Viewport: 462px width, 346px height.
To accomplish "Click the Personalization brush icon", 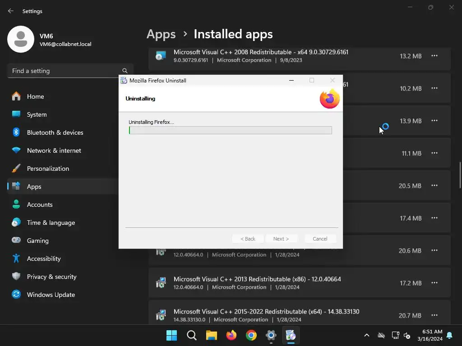I will pos(16,168).
